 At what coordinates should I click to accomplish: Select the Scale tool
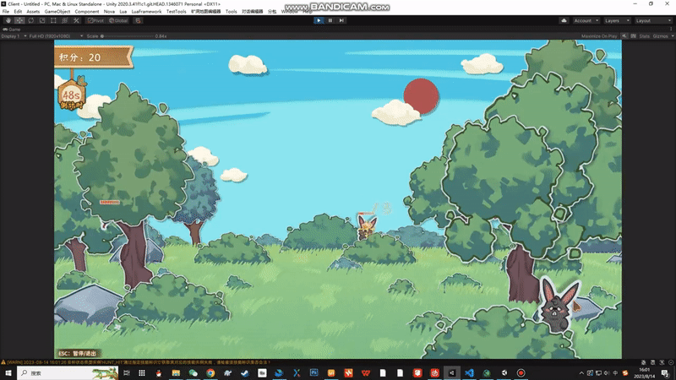(41, 20)
